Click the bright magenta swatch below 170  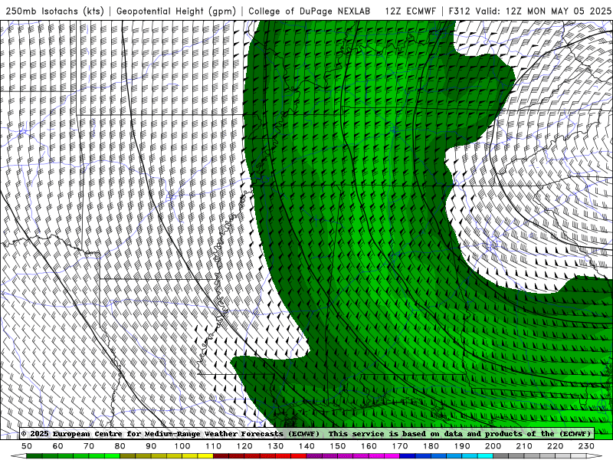[392, 455]
